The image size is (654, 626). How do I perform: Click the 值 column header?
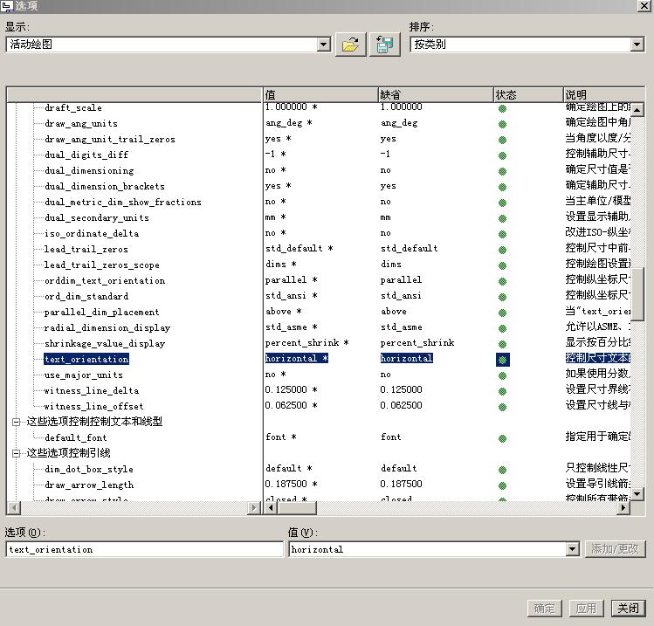coord(320,94)
